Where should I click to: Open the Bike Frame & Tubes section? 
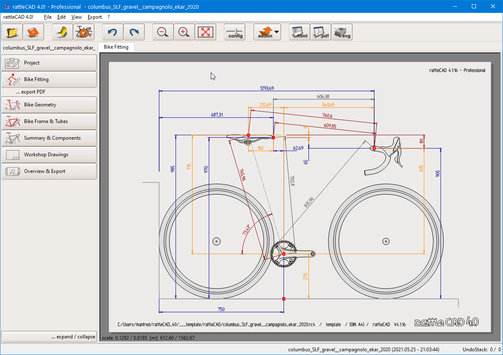pyautogui.click(x=49, y=121)
